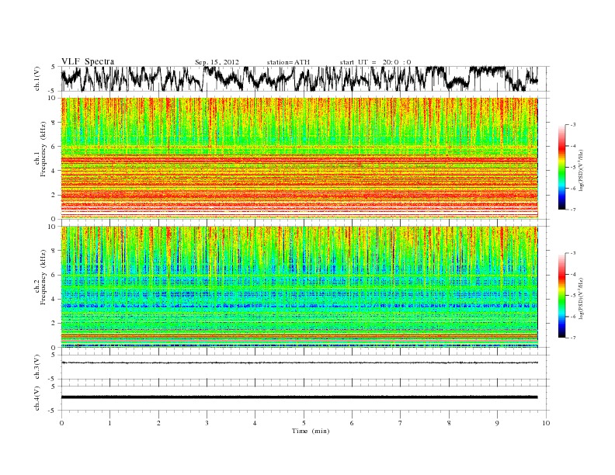Click time axis tick label "8"
Image resolution: width=615 pixels, height=475 pixels.
click(x=449, y=423)
